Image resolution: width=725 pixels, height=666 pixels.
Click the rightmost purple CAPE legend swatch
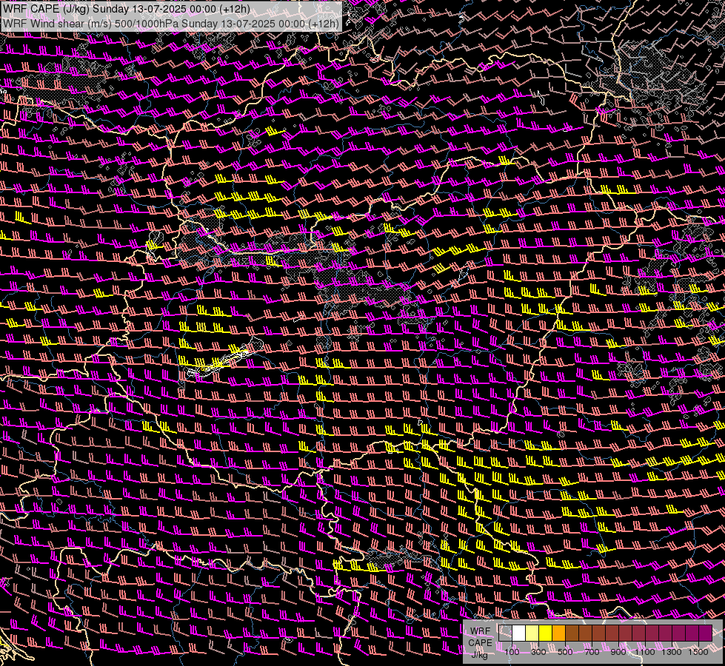click(x=706, y=633)
